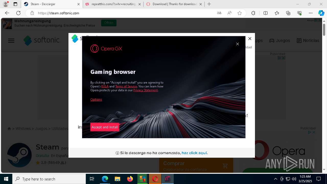This screenshot has width=327, height=184.
Task: Open Firefox from taskbar
Action: [130, 179]
